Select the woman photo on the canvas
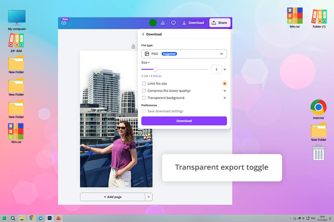Image resolution: width=334 pixels, height=222 pixels. [116, 119]
